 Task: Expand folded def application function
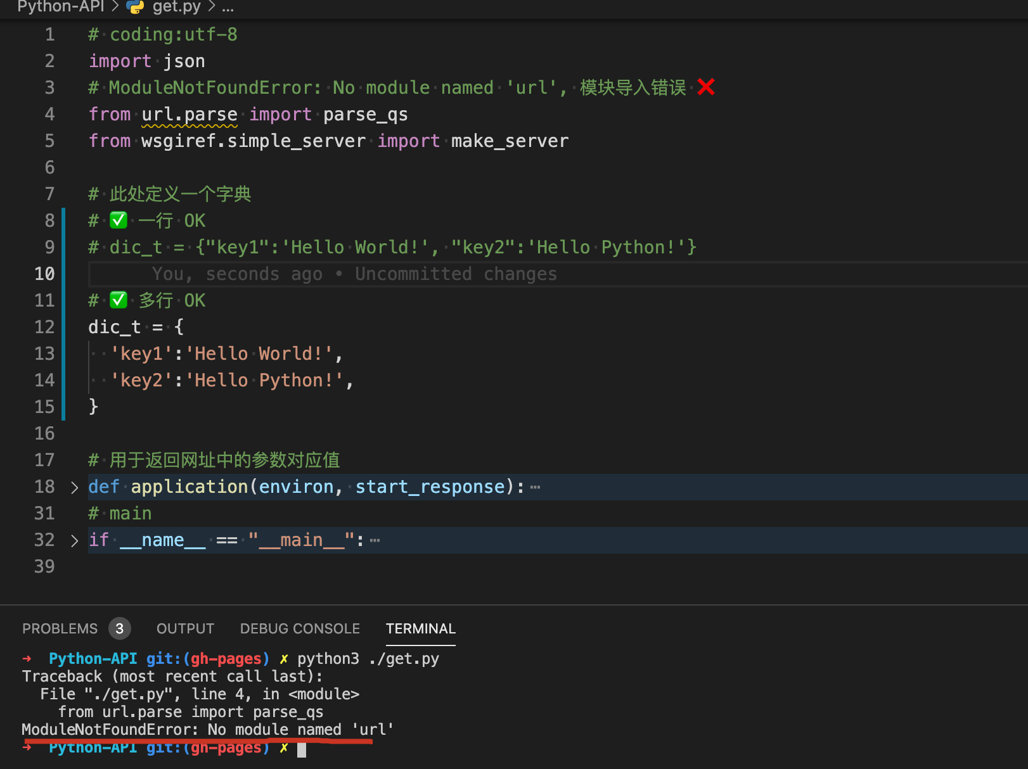coord(74,487)
